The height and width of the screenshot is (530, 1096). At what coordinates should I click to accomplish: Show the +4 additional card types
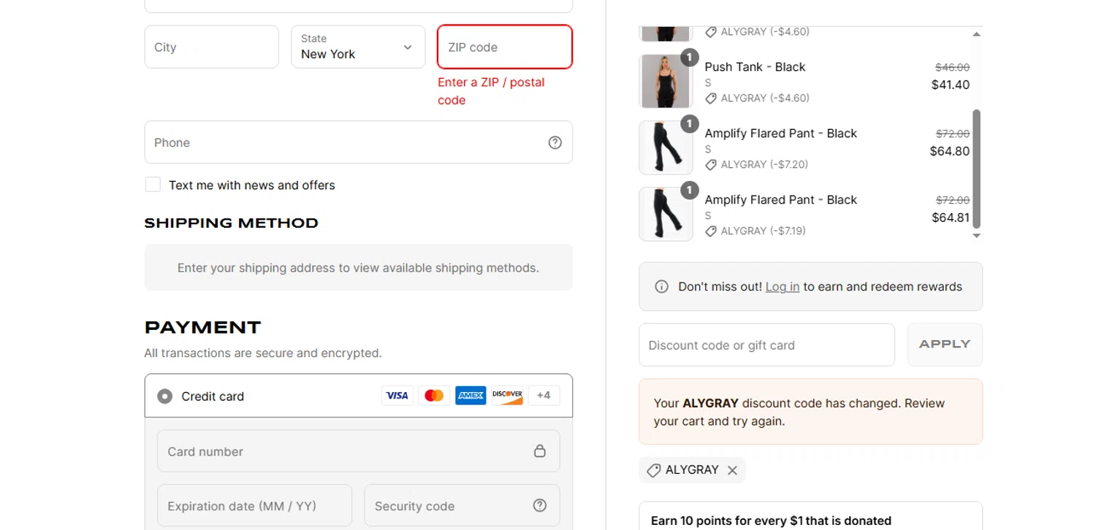544,396
